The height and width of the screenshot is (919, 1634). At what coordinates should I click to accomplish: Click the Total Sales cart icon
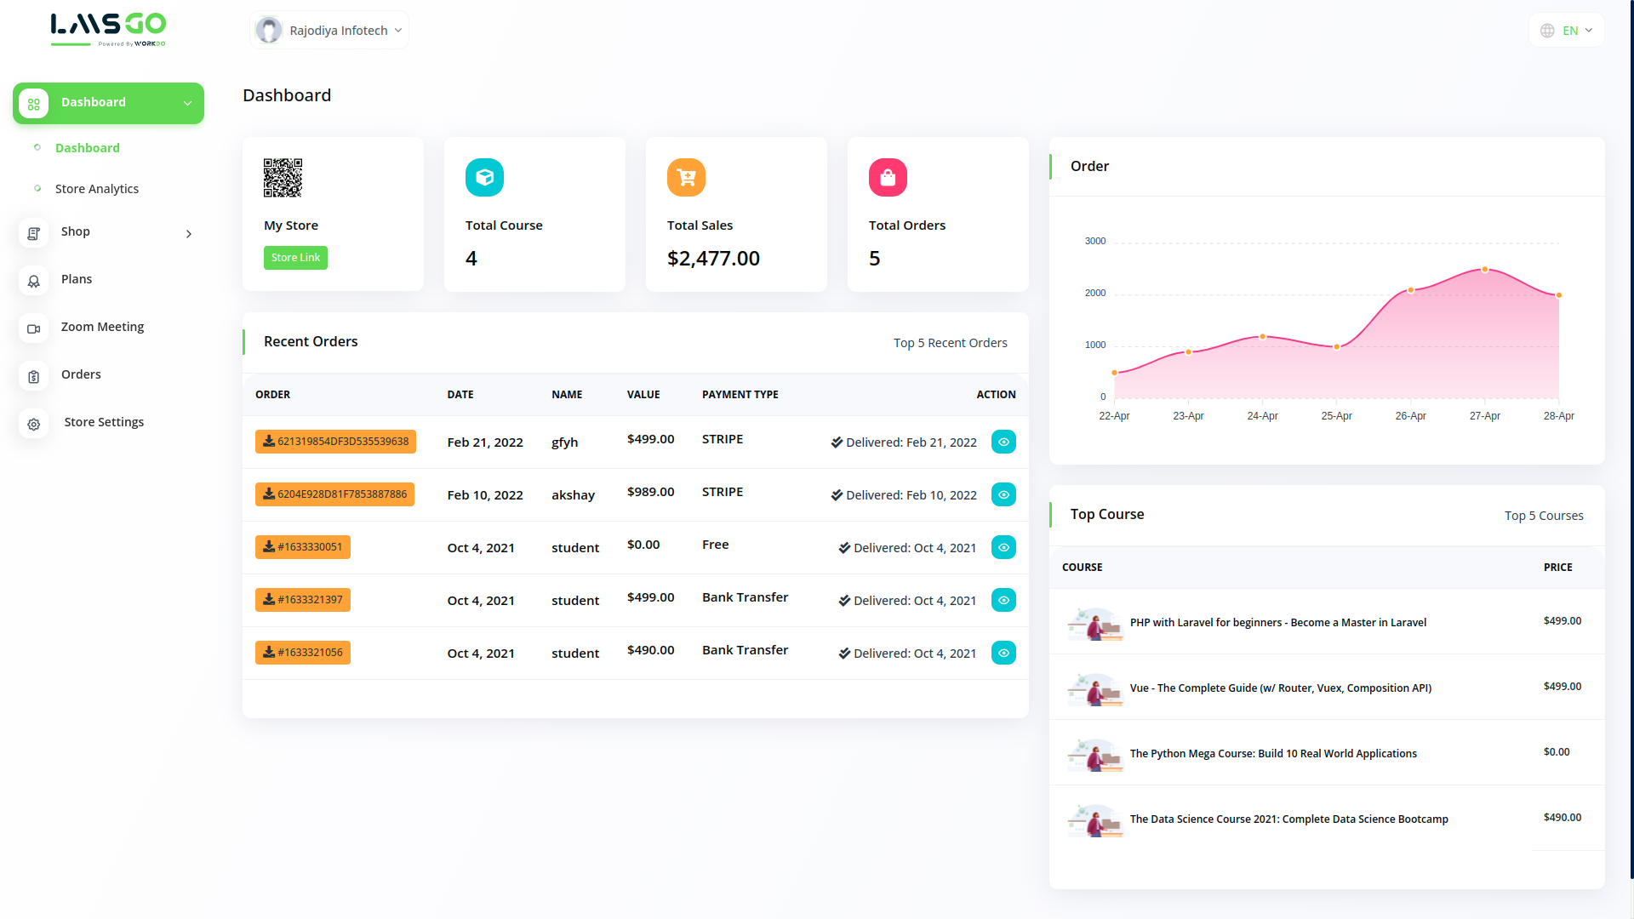pyautogui.click(x=686, y=177)
